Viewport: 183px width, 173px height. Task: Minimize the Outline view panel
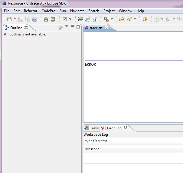click(x=73, y=26)
